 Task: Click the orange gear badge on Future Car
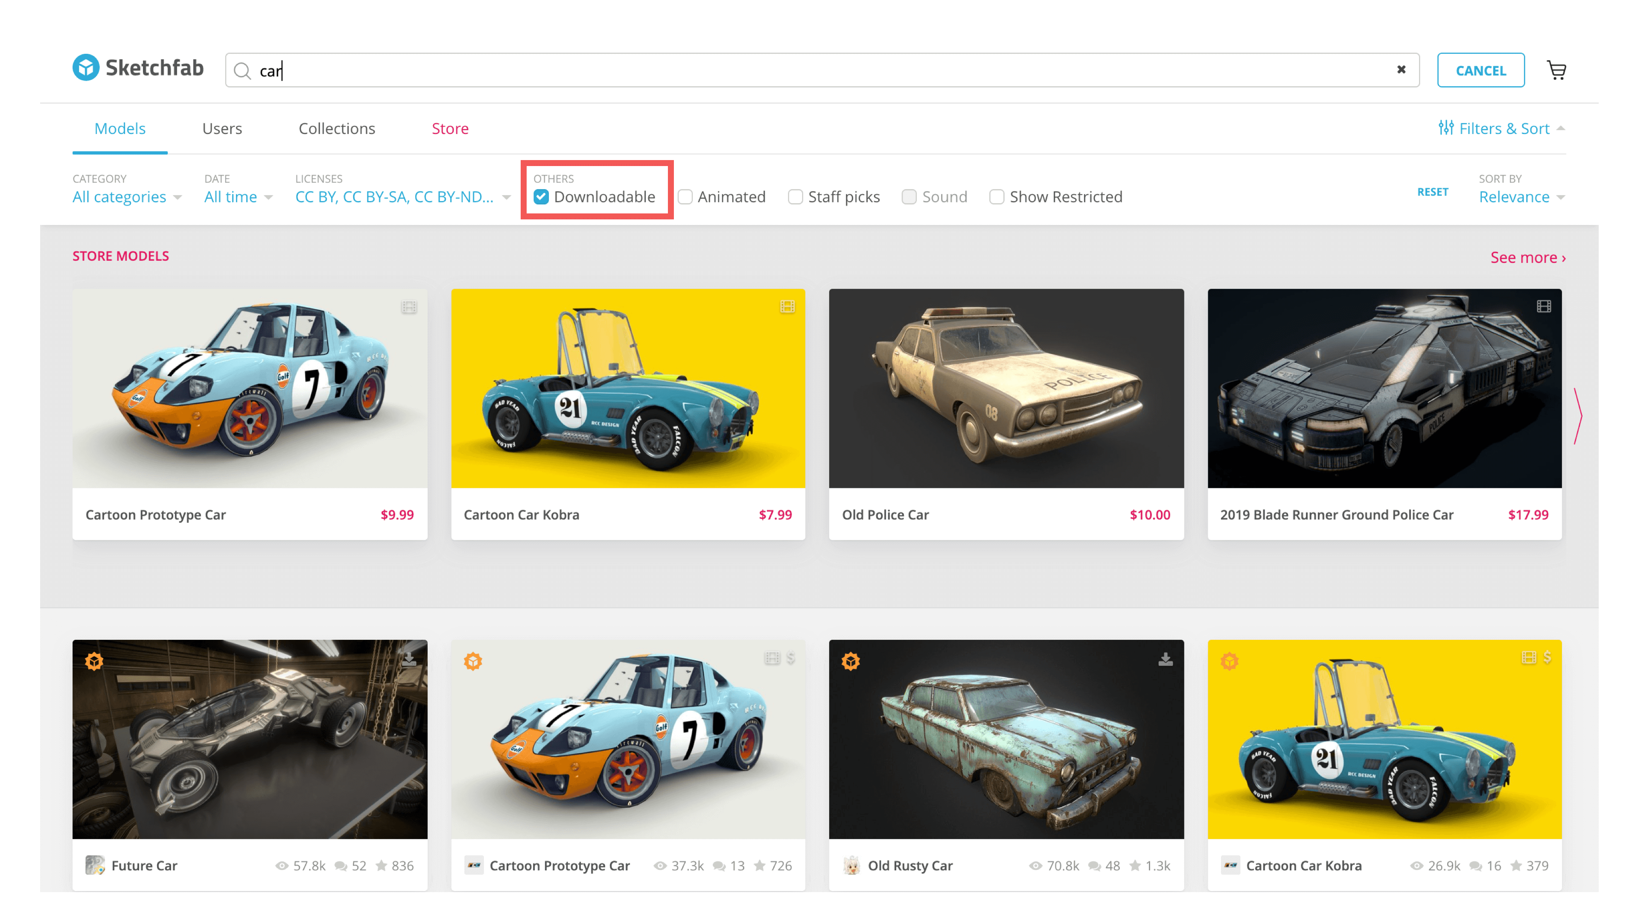(94, 662)
